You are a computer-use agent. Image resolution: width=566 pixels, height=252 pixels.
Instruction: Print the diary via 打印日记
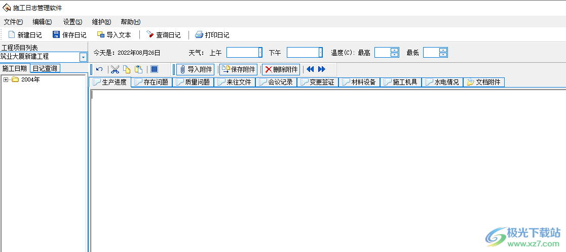212,35
